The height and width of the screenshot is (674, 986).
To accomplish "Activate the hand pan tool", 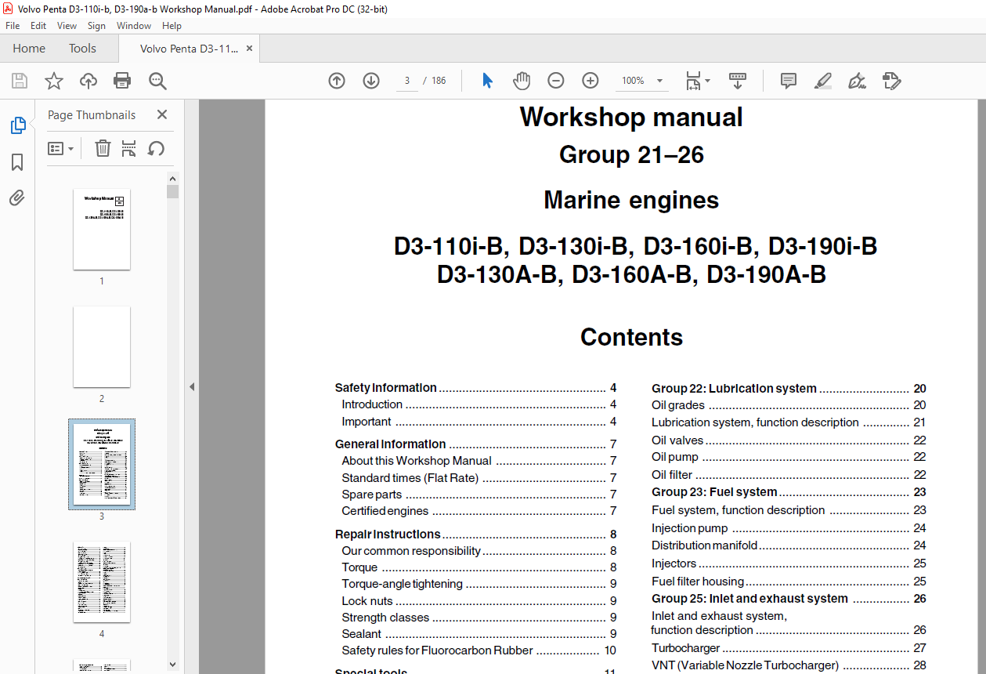I will coord(522,81).
